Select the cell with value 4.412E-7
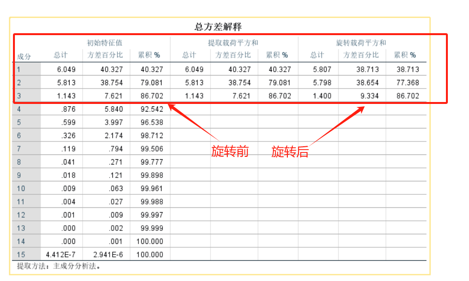469x281 pixels. pos(61,255)
